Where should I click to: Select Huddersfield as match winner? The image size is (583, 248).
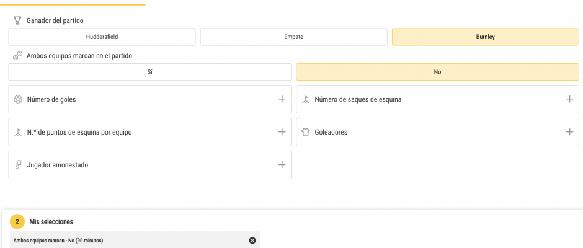(x=102, y=37)
